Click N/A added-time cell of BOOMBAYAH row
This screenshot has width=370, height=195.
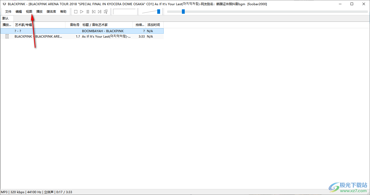click(150, 31)
